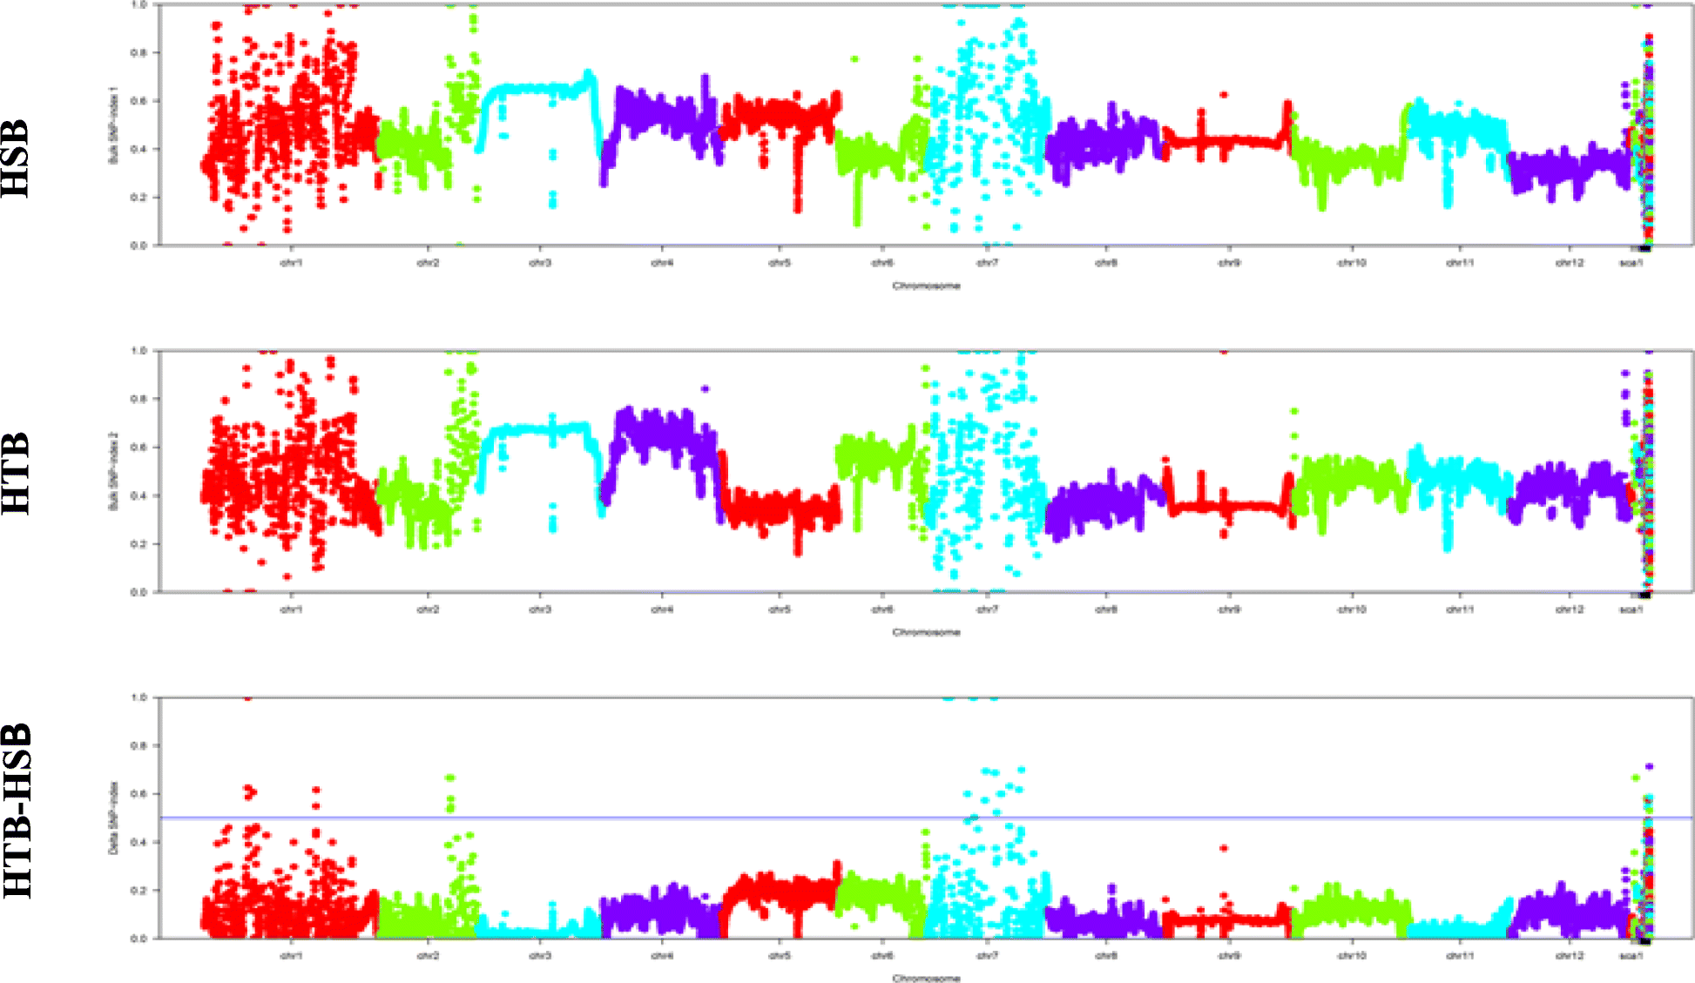Click chr11 label under the HSB plot
This screenshot has width=1695, height=983.
click(1460, 262)
